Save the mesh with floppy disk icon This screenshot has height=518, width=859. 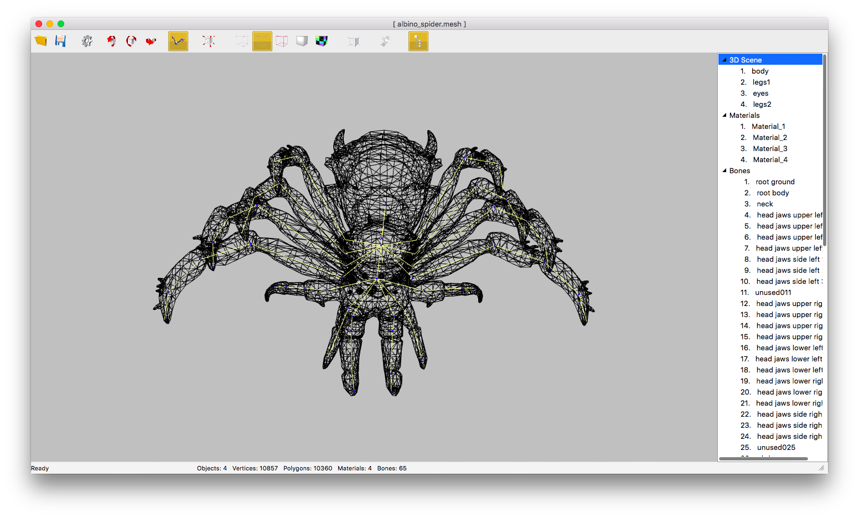point(60,41)
